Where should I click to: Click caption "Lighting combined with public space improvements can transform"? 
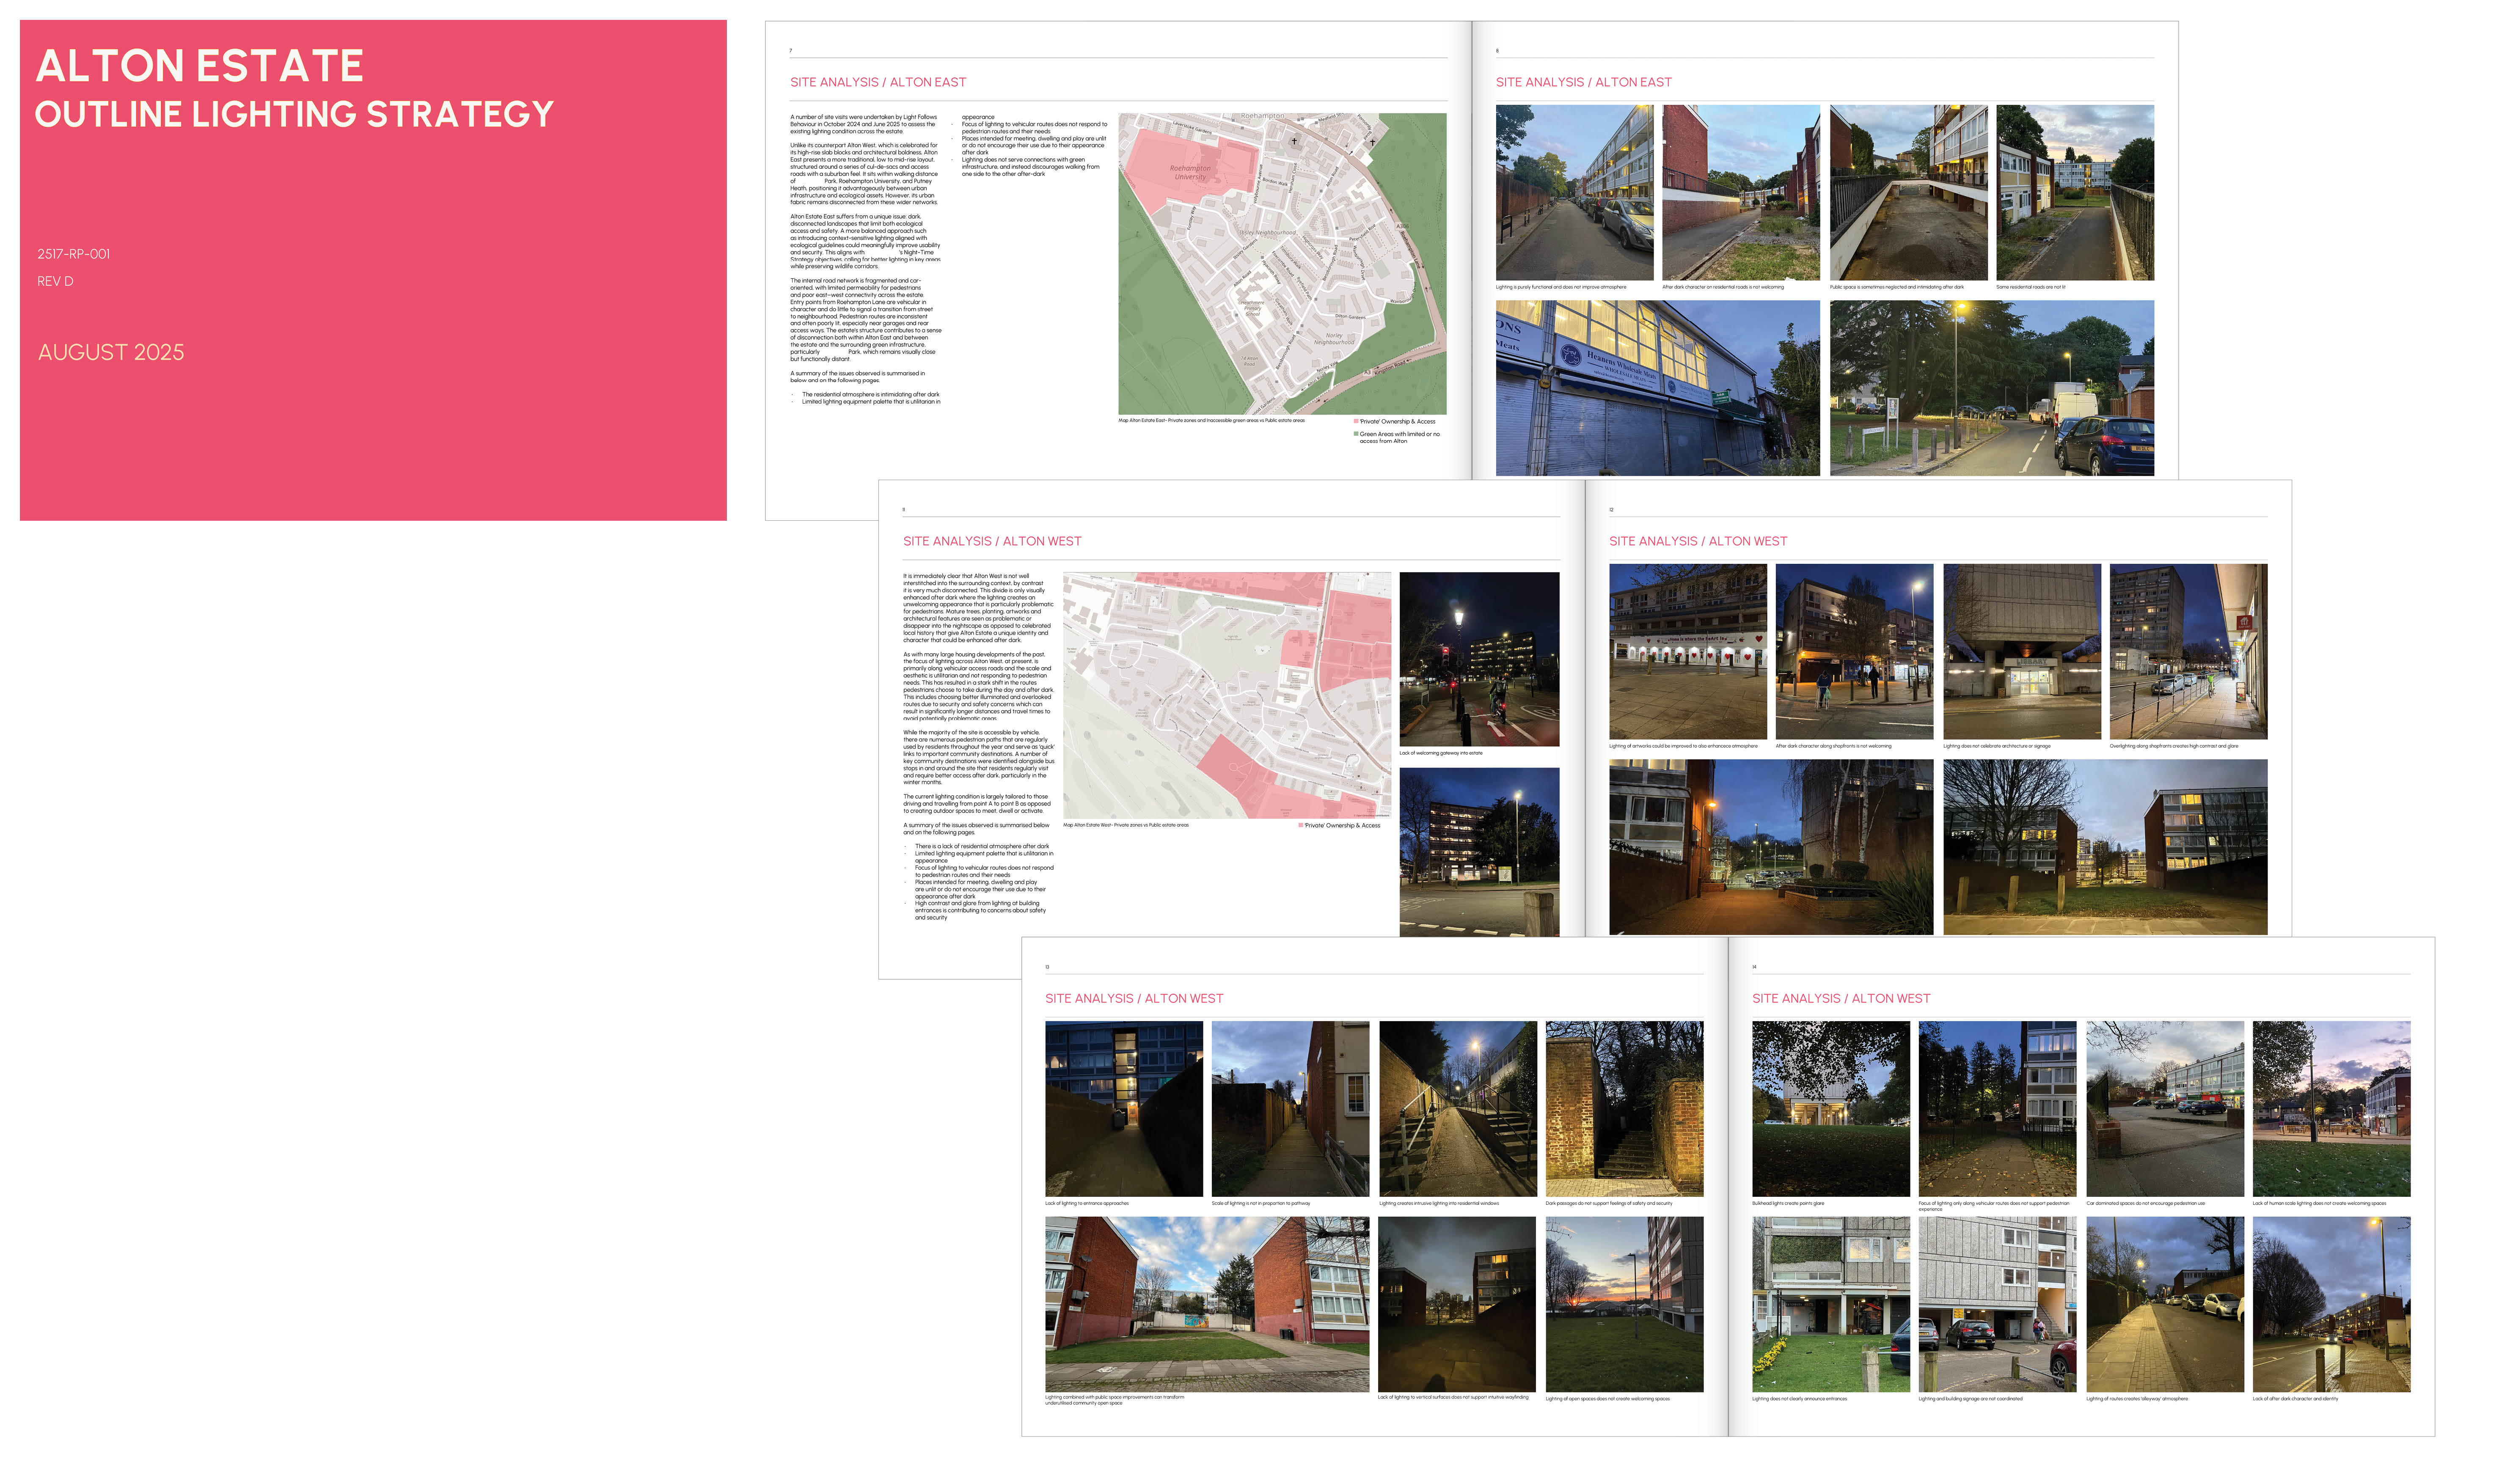pos(1114,1400)
